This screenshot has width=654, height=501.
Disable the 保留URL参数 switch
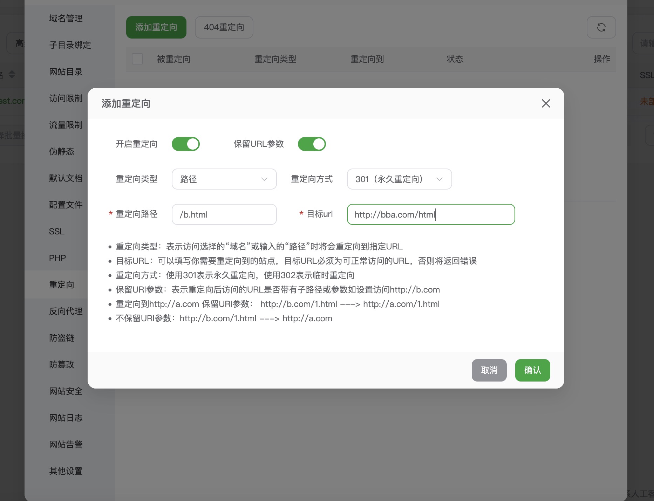pyautogui.click(x=312, y=144)
